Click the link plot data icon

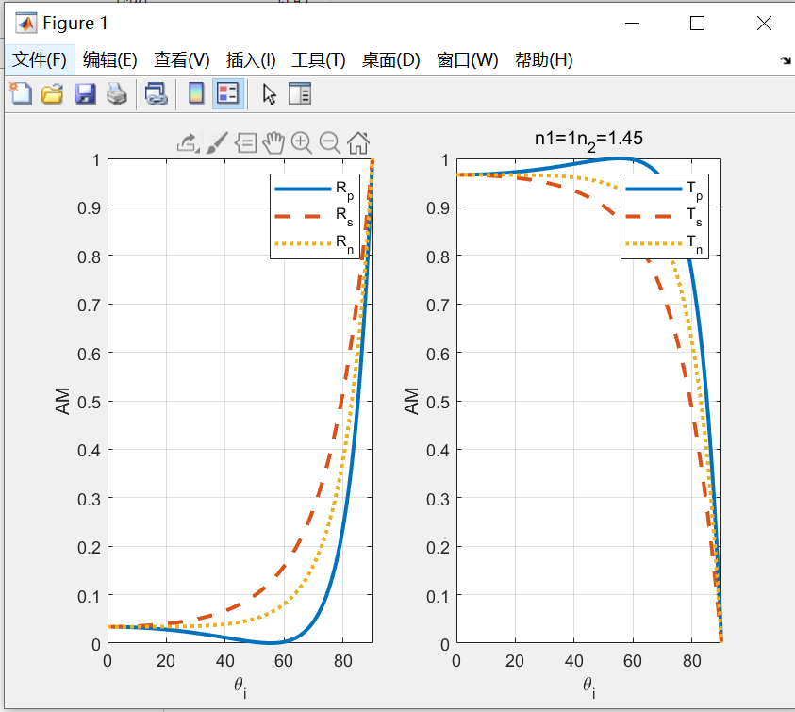[157, 93]
